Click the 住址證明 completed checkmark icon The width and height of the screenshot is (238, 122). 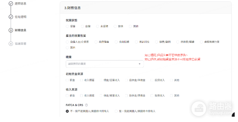pos(11,17)
